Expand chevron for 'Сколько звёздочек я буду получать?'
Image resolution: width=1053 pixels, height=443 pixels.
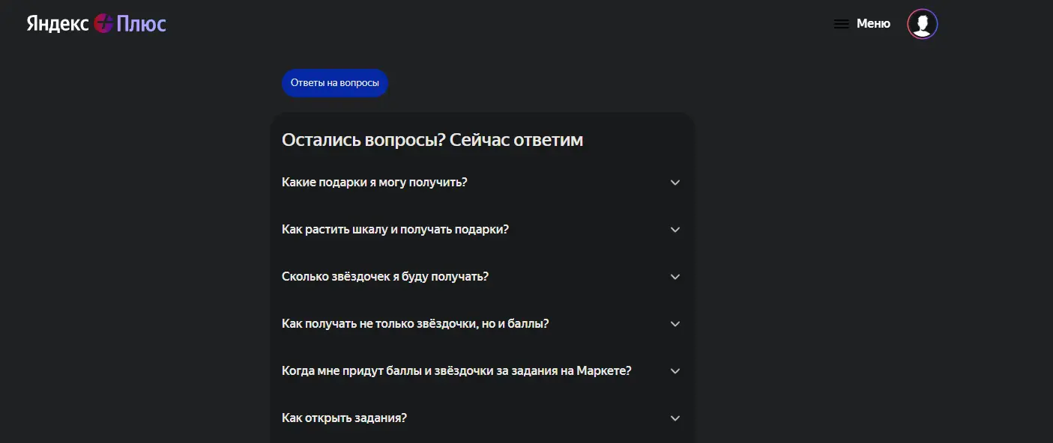pyautogui.click(x=675, y=277)
